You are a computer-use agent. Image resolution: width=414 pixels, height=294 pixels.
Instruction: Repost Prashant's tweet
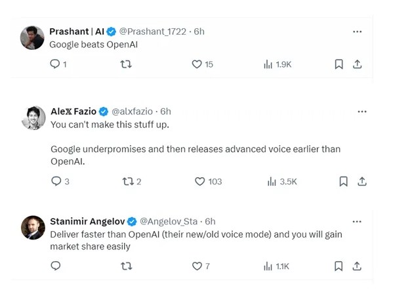coord(127,64)
